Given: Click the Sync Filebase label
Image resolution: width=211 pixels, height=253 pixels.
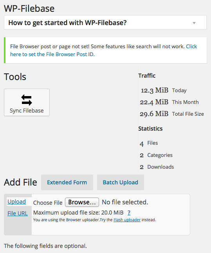Looking at the screenshot, I should click(x=27, y=111).
